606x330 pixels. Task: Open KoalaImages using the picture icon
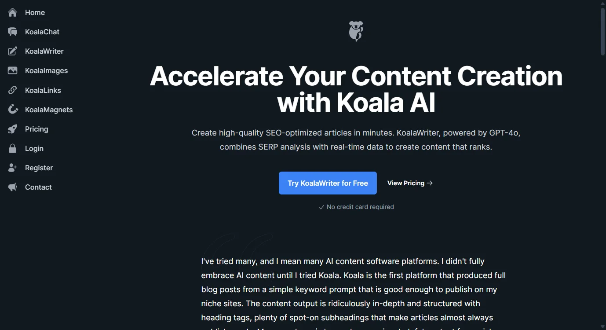(12, 70)
